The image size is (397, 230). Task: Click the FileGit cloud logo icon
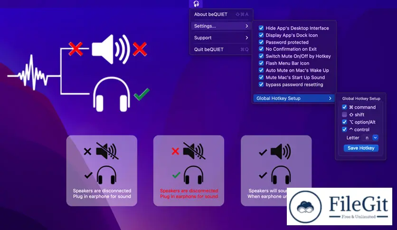point(305,206)
